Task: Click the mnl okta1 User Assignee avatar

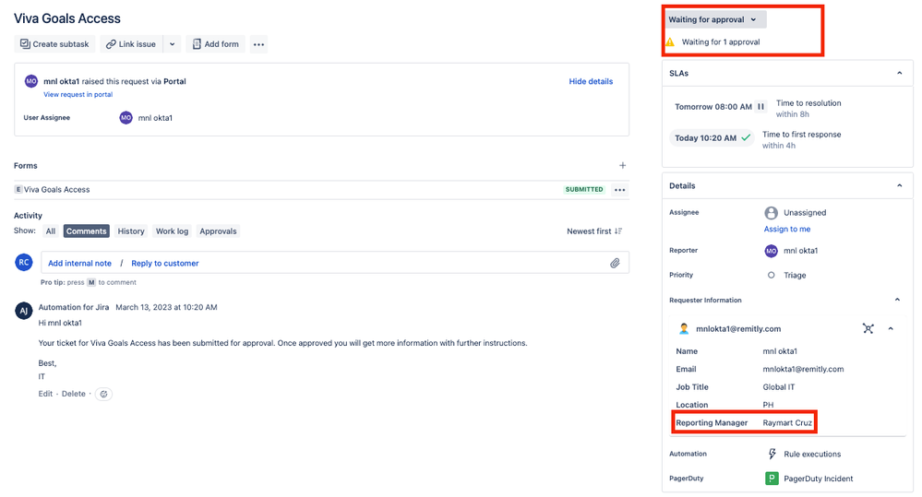Action: [x=126, y=118]
